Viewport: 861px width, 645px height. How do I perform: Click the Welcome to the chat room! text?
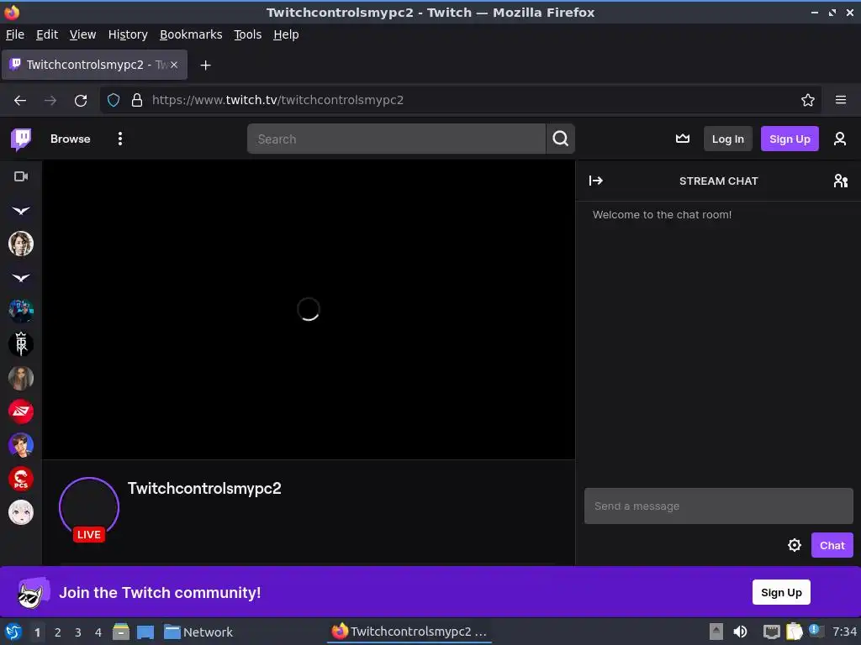coord(662,214)
